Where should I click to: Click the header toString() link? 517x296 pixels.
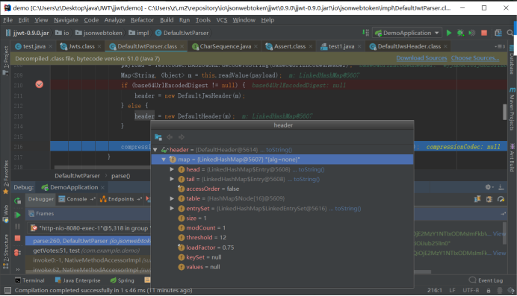[x=279, y=150]
